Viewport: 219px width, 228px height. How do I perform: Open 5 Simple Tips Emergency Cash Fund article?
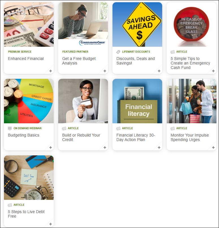tap(190, 63)
